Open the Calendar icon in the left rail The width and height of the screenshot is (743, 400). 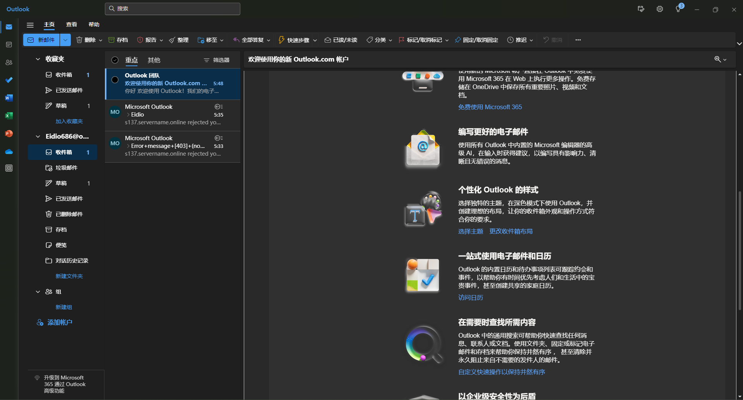[9, 45]
